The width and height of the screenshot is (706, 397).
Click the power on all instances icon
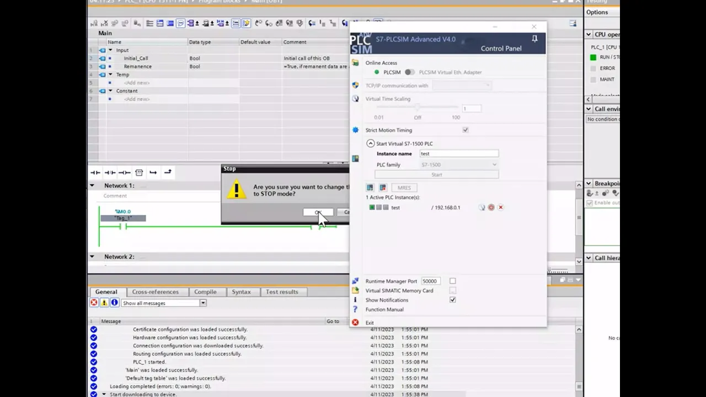[370, 187]
